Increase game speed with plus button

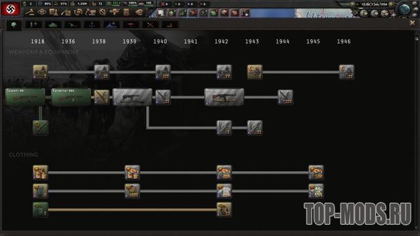[391, 5]
